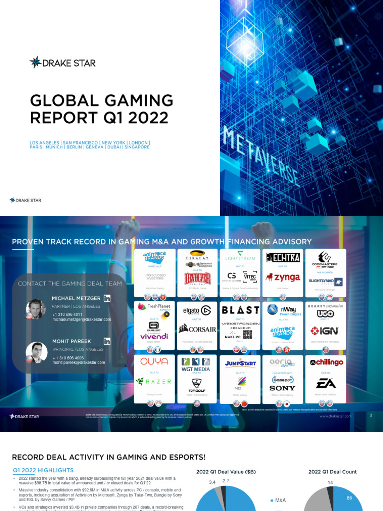The image size is (383, 511).
Task: Click the SONY logo
Action: (282, 388)
